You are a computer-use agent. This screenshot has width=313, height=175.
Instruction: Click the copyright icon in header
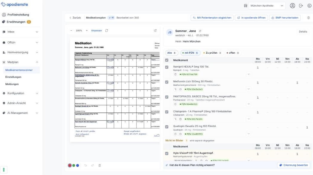pos(309,6)
